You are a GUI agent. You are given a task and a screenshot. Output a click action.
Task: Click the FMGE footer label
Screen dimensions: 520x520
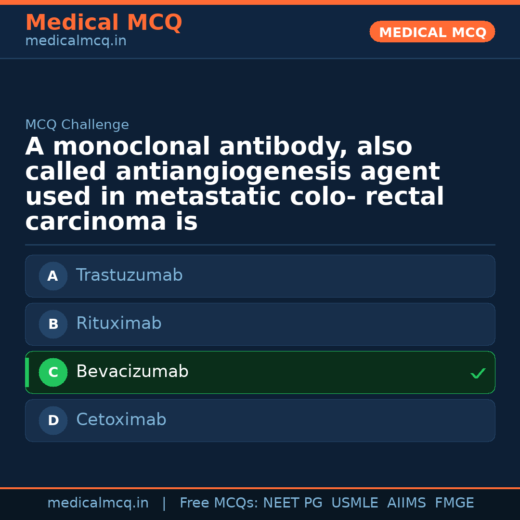click(x=454, y=503)
